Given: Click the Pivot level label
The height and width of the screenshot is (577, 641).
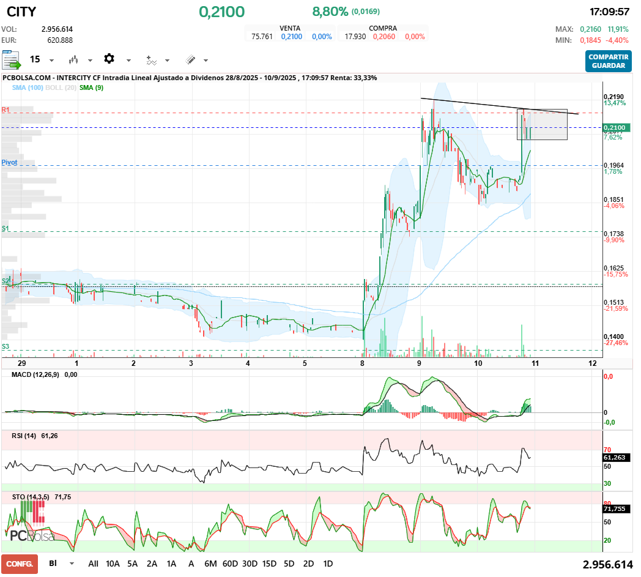Looking at the screenshot, I should [9, 162].
